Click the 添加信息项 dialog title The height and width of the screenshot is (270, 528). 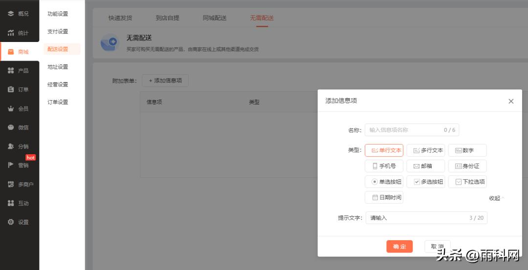pyautogui.click(x=341, y=101)
